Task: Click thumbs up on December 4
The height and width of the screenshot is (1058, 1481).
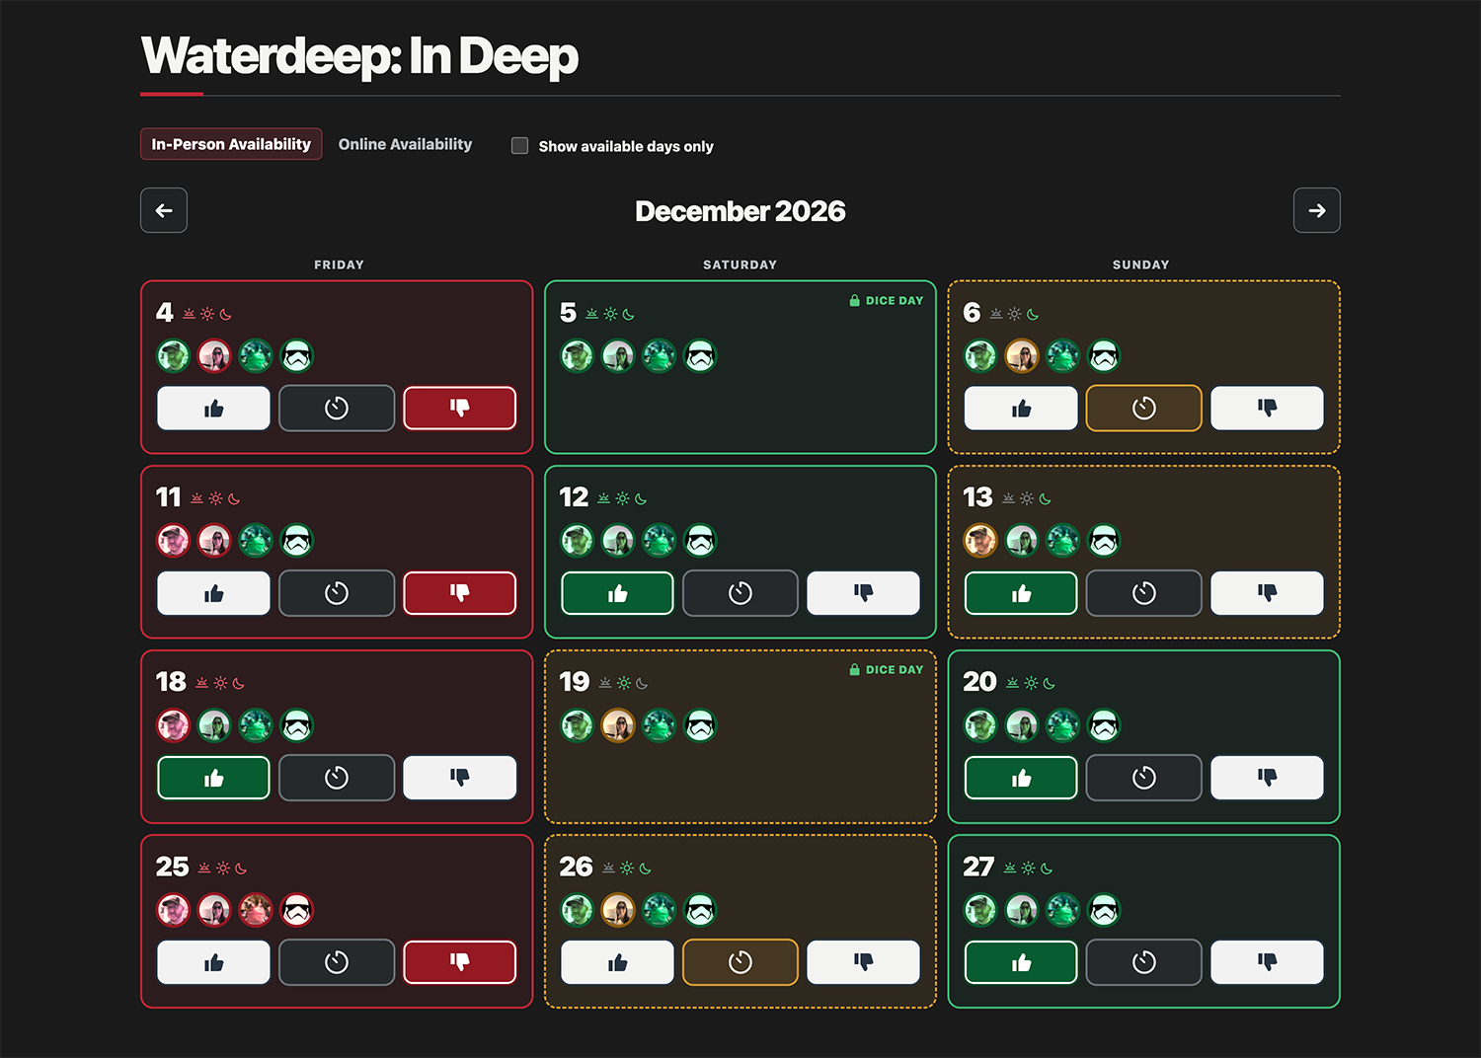Action: click(213, 409)
